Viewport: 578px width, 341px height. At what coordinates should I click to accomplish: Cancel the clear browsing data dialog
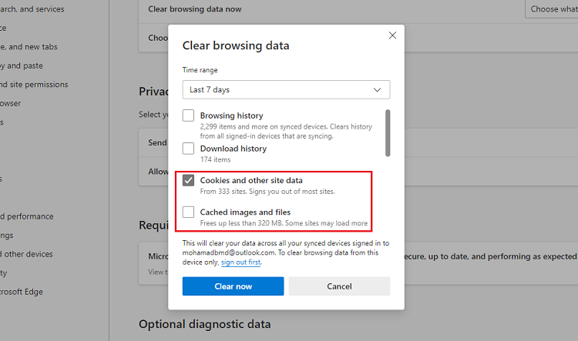coord(339,286)
